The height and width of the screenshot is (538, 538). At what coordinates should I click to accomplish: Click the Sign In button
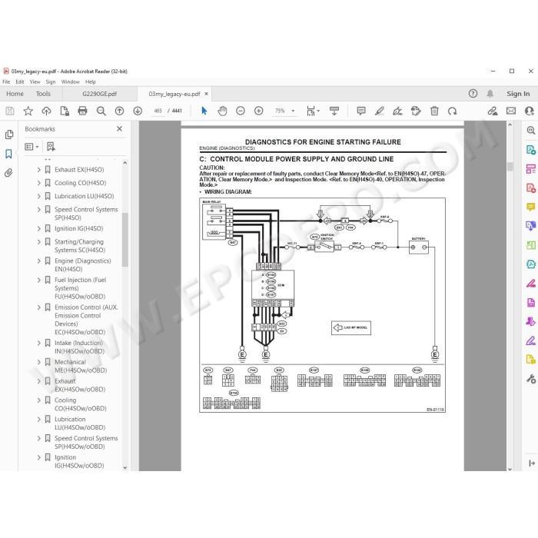[x=518, y=94]
